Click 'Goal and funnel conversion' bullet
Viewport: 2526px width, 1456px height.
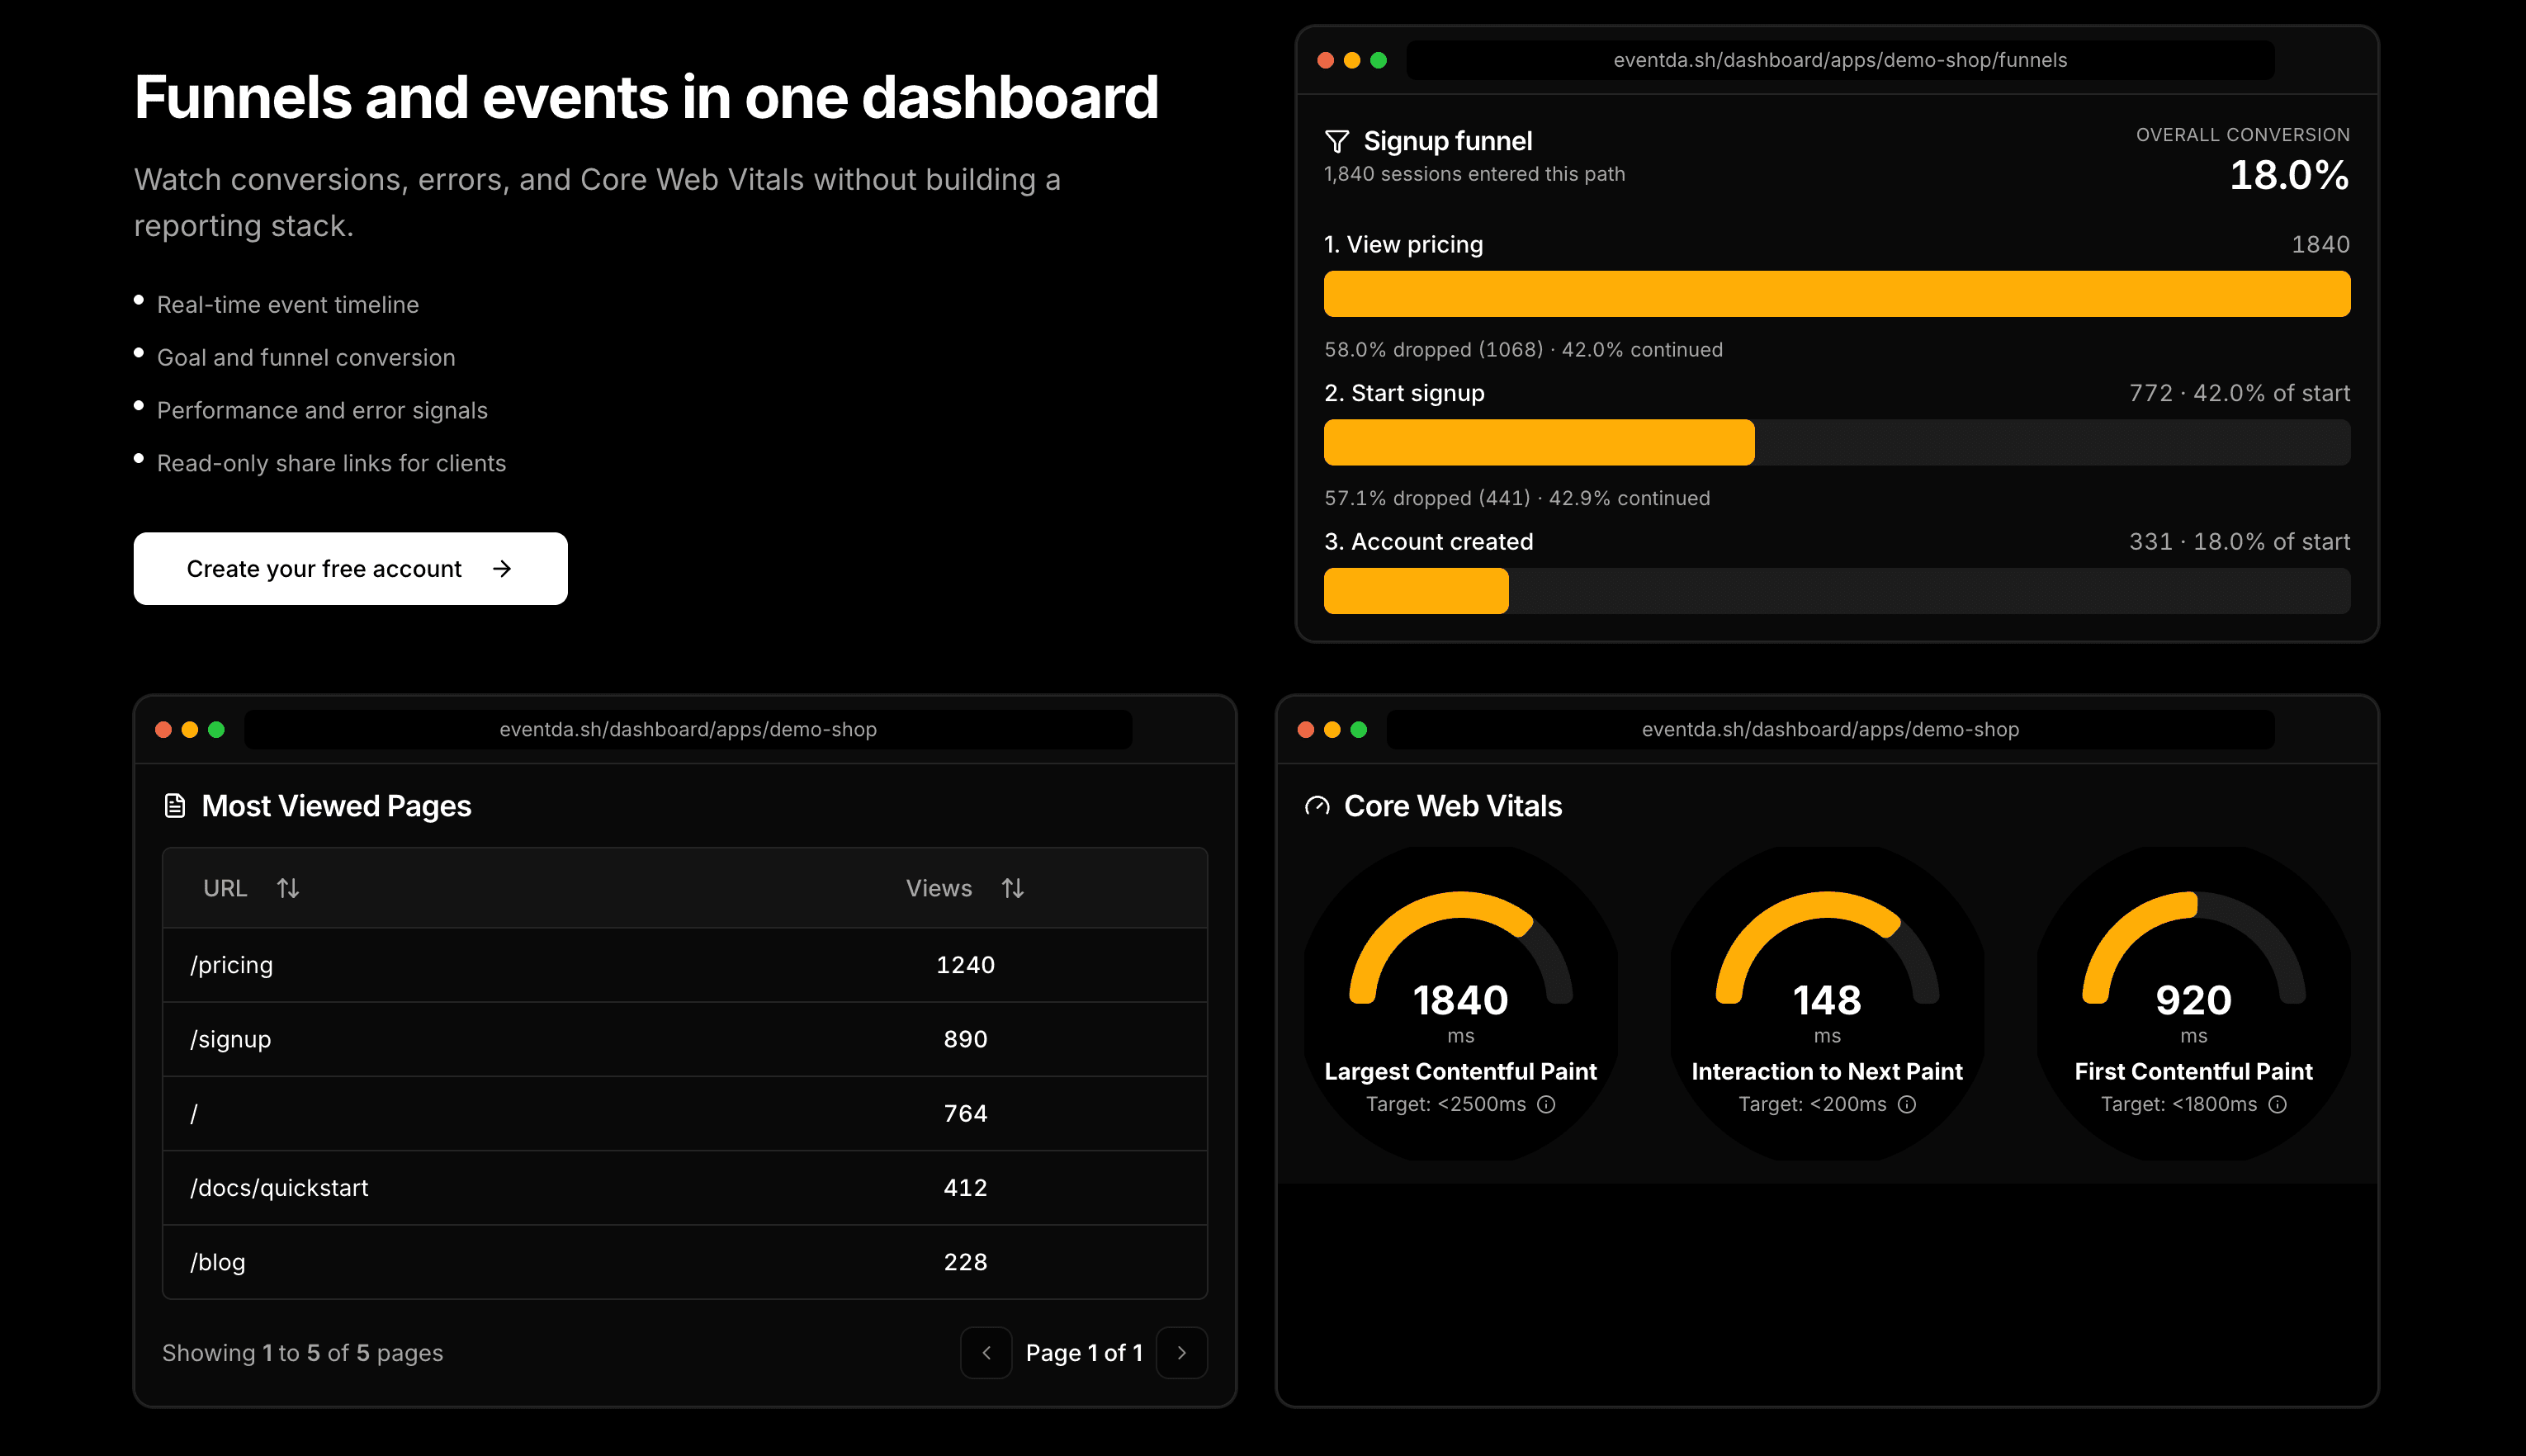(x=306, y=358)
